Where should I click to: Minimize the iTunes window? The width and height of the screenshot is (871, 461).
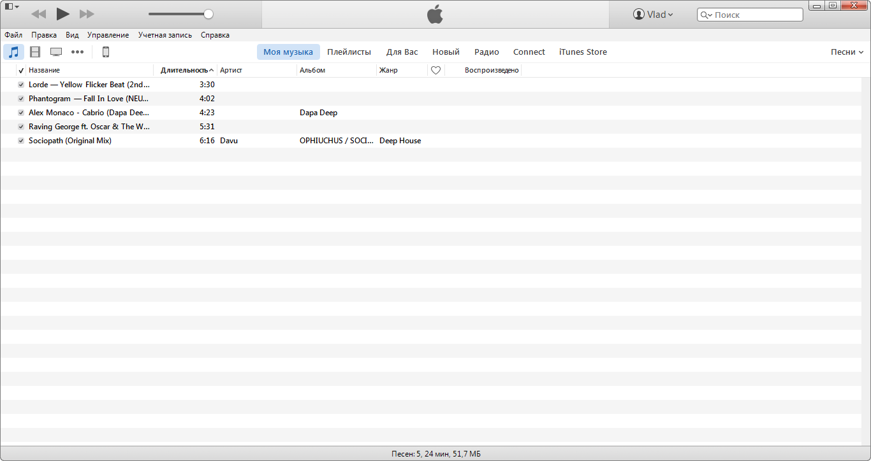coord(817,5)
